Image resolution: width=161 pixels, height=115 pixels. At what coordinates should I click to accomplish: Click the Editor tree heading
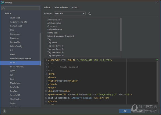(x=8, y=13)
